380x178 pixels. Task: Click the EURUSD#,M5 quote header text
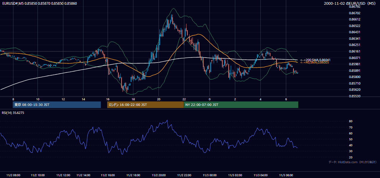[39, 3]
